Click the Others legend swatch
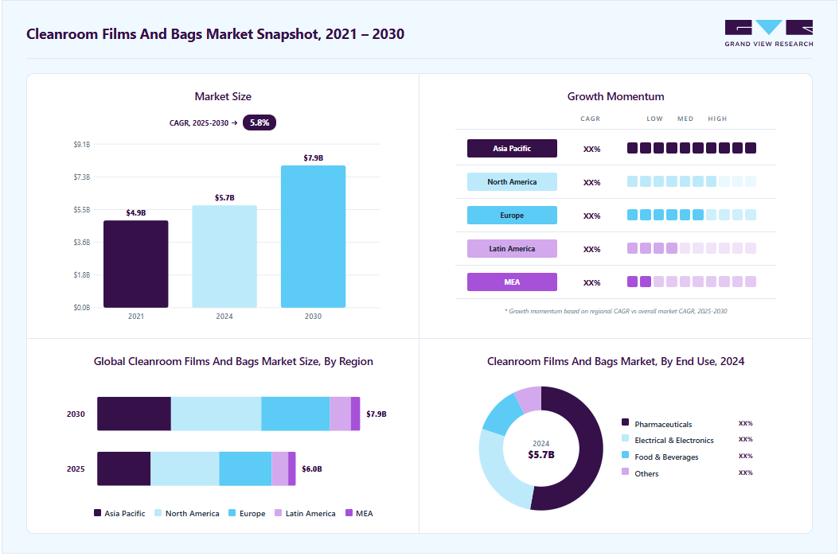The image size is (839, 556). [x=625, y=471]
